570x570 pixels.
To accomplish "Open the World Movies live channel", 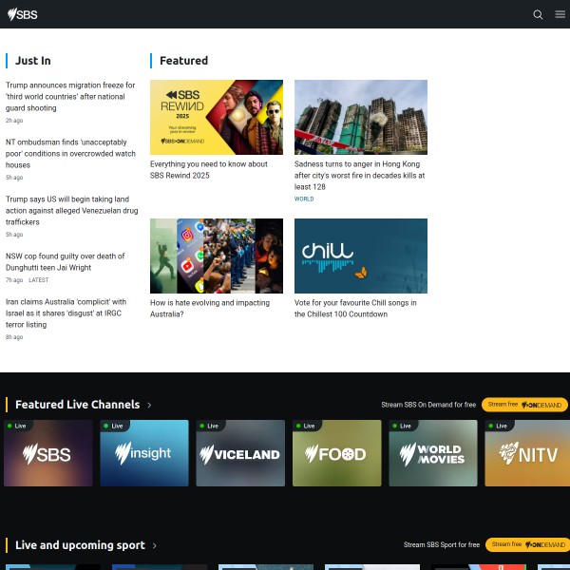I will (x=431, y=453).
